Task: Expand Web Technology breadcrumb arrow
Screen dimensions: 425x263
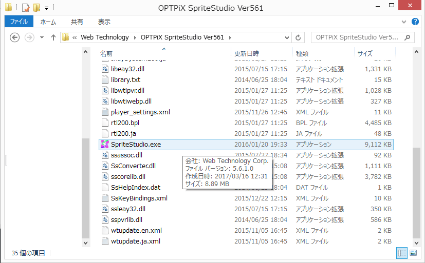Action: point(135,37)
